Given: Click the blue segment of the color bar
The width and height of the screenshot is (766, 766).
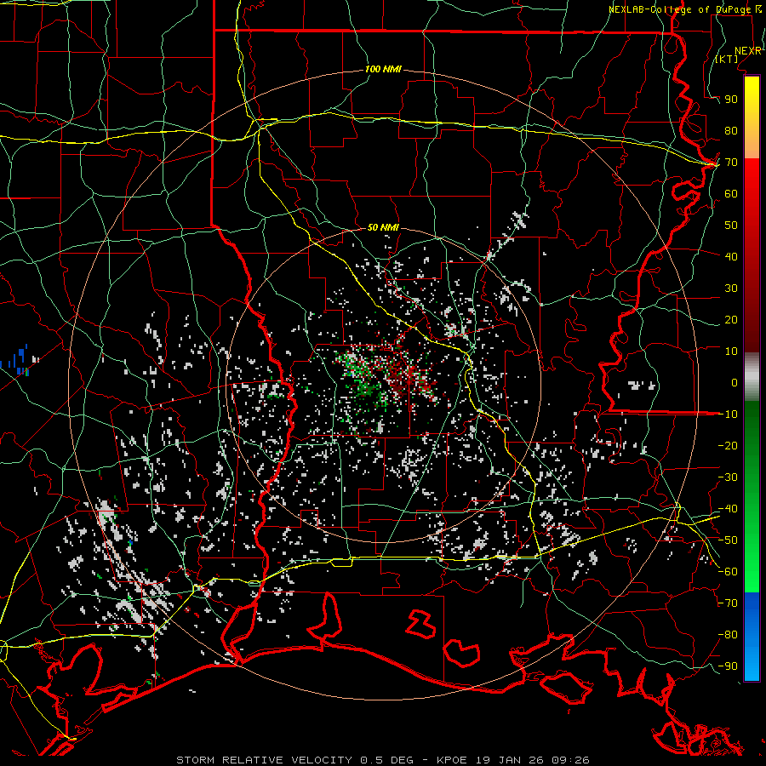Looking at the screenshot, I should pos(752,637).
